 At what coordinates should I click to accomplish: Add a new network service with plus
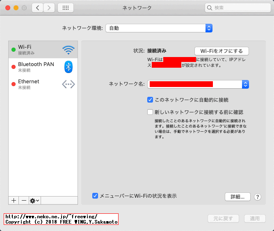coord(14,200)
